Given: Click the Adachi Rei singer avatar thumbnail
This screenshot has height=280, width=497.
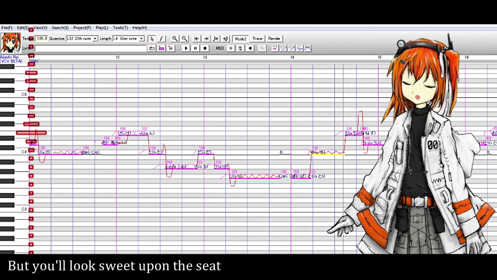Looking at the screenshot, I should (x=10, y=43).
